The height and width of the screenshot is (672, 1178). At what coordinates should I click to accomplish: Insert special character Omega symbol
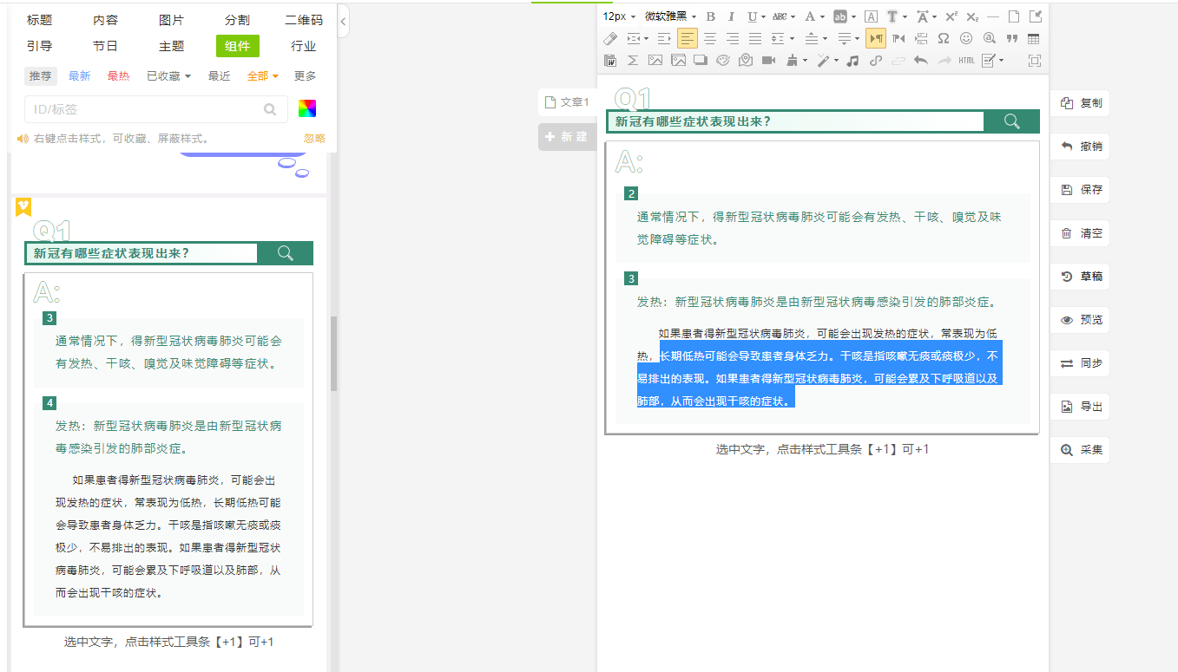click(944, 38)
